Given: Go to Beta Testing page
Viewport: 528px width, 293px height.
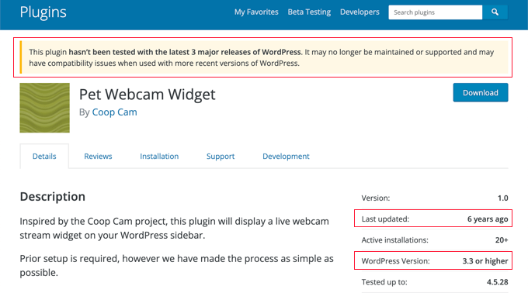Looking at the screenshot, I should (x=309, y=12).
